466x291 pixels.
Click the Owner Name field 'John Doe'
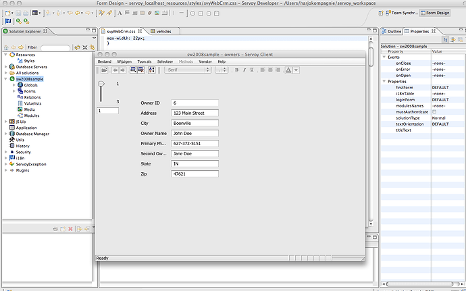(195, 134)
